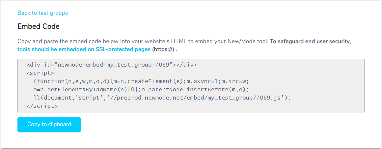Click the div id newmode-embed line
This screenshot has width=382, height=149.
pos(112,65)
